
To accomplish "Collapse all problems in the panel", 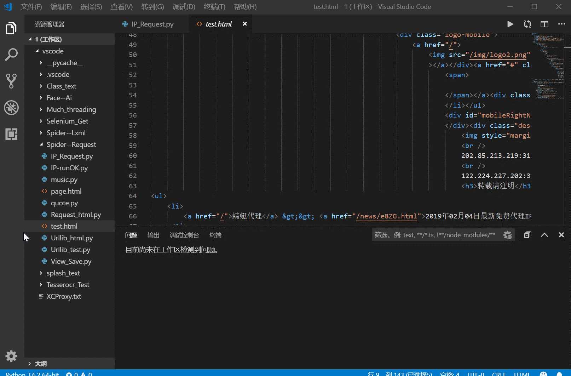I will pos(527,235).
